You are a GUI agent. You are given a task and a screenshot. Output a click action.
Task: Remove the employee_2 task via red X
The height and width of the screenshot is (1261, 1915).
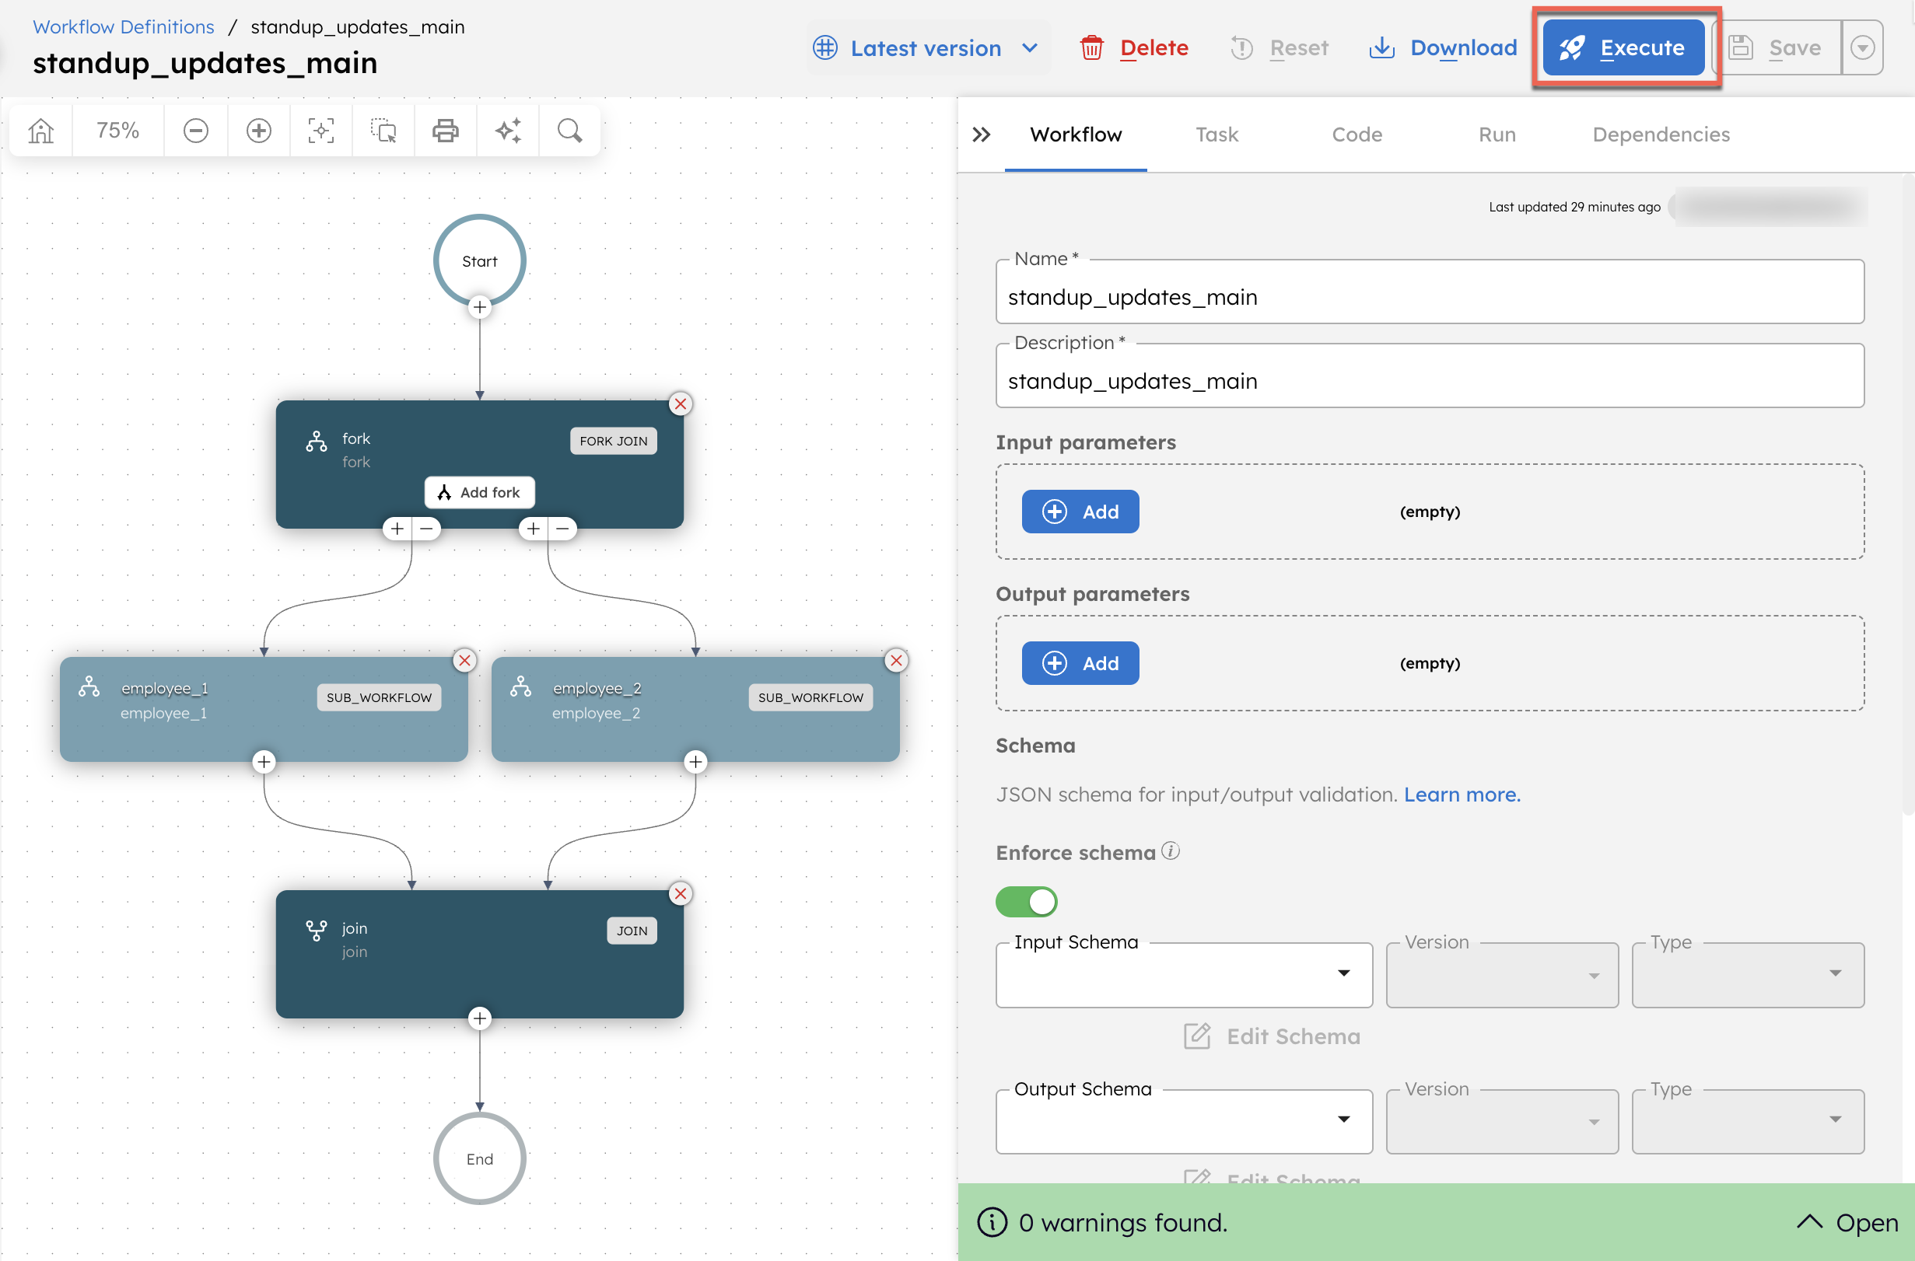pos(895,660)
